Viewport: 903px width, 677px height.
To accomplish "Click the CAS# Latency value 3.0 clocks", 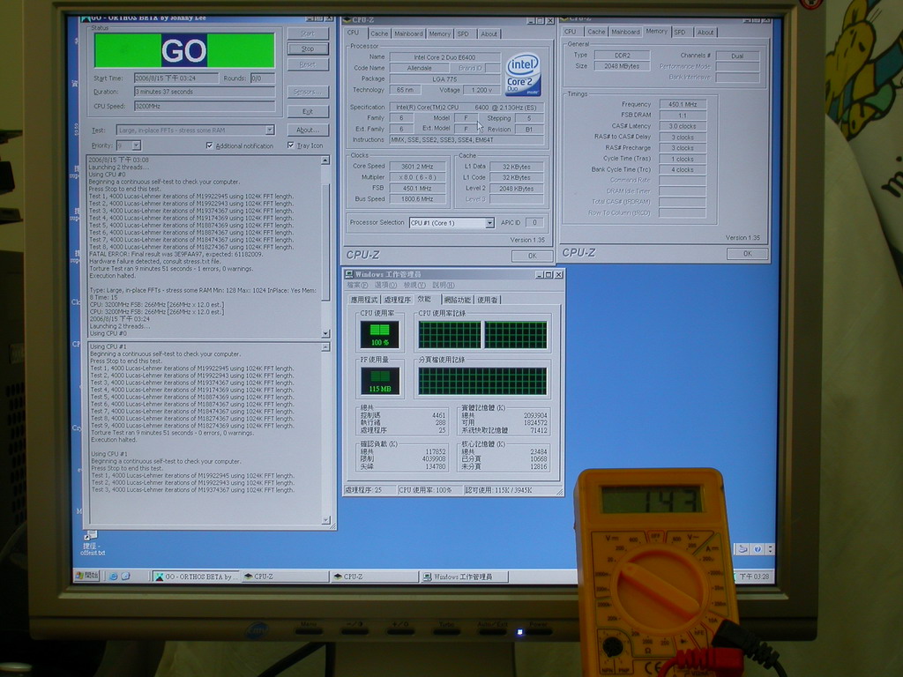I will [683, 126].
